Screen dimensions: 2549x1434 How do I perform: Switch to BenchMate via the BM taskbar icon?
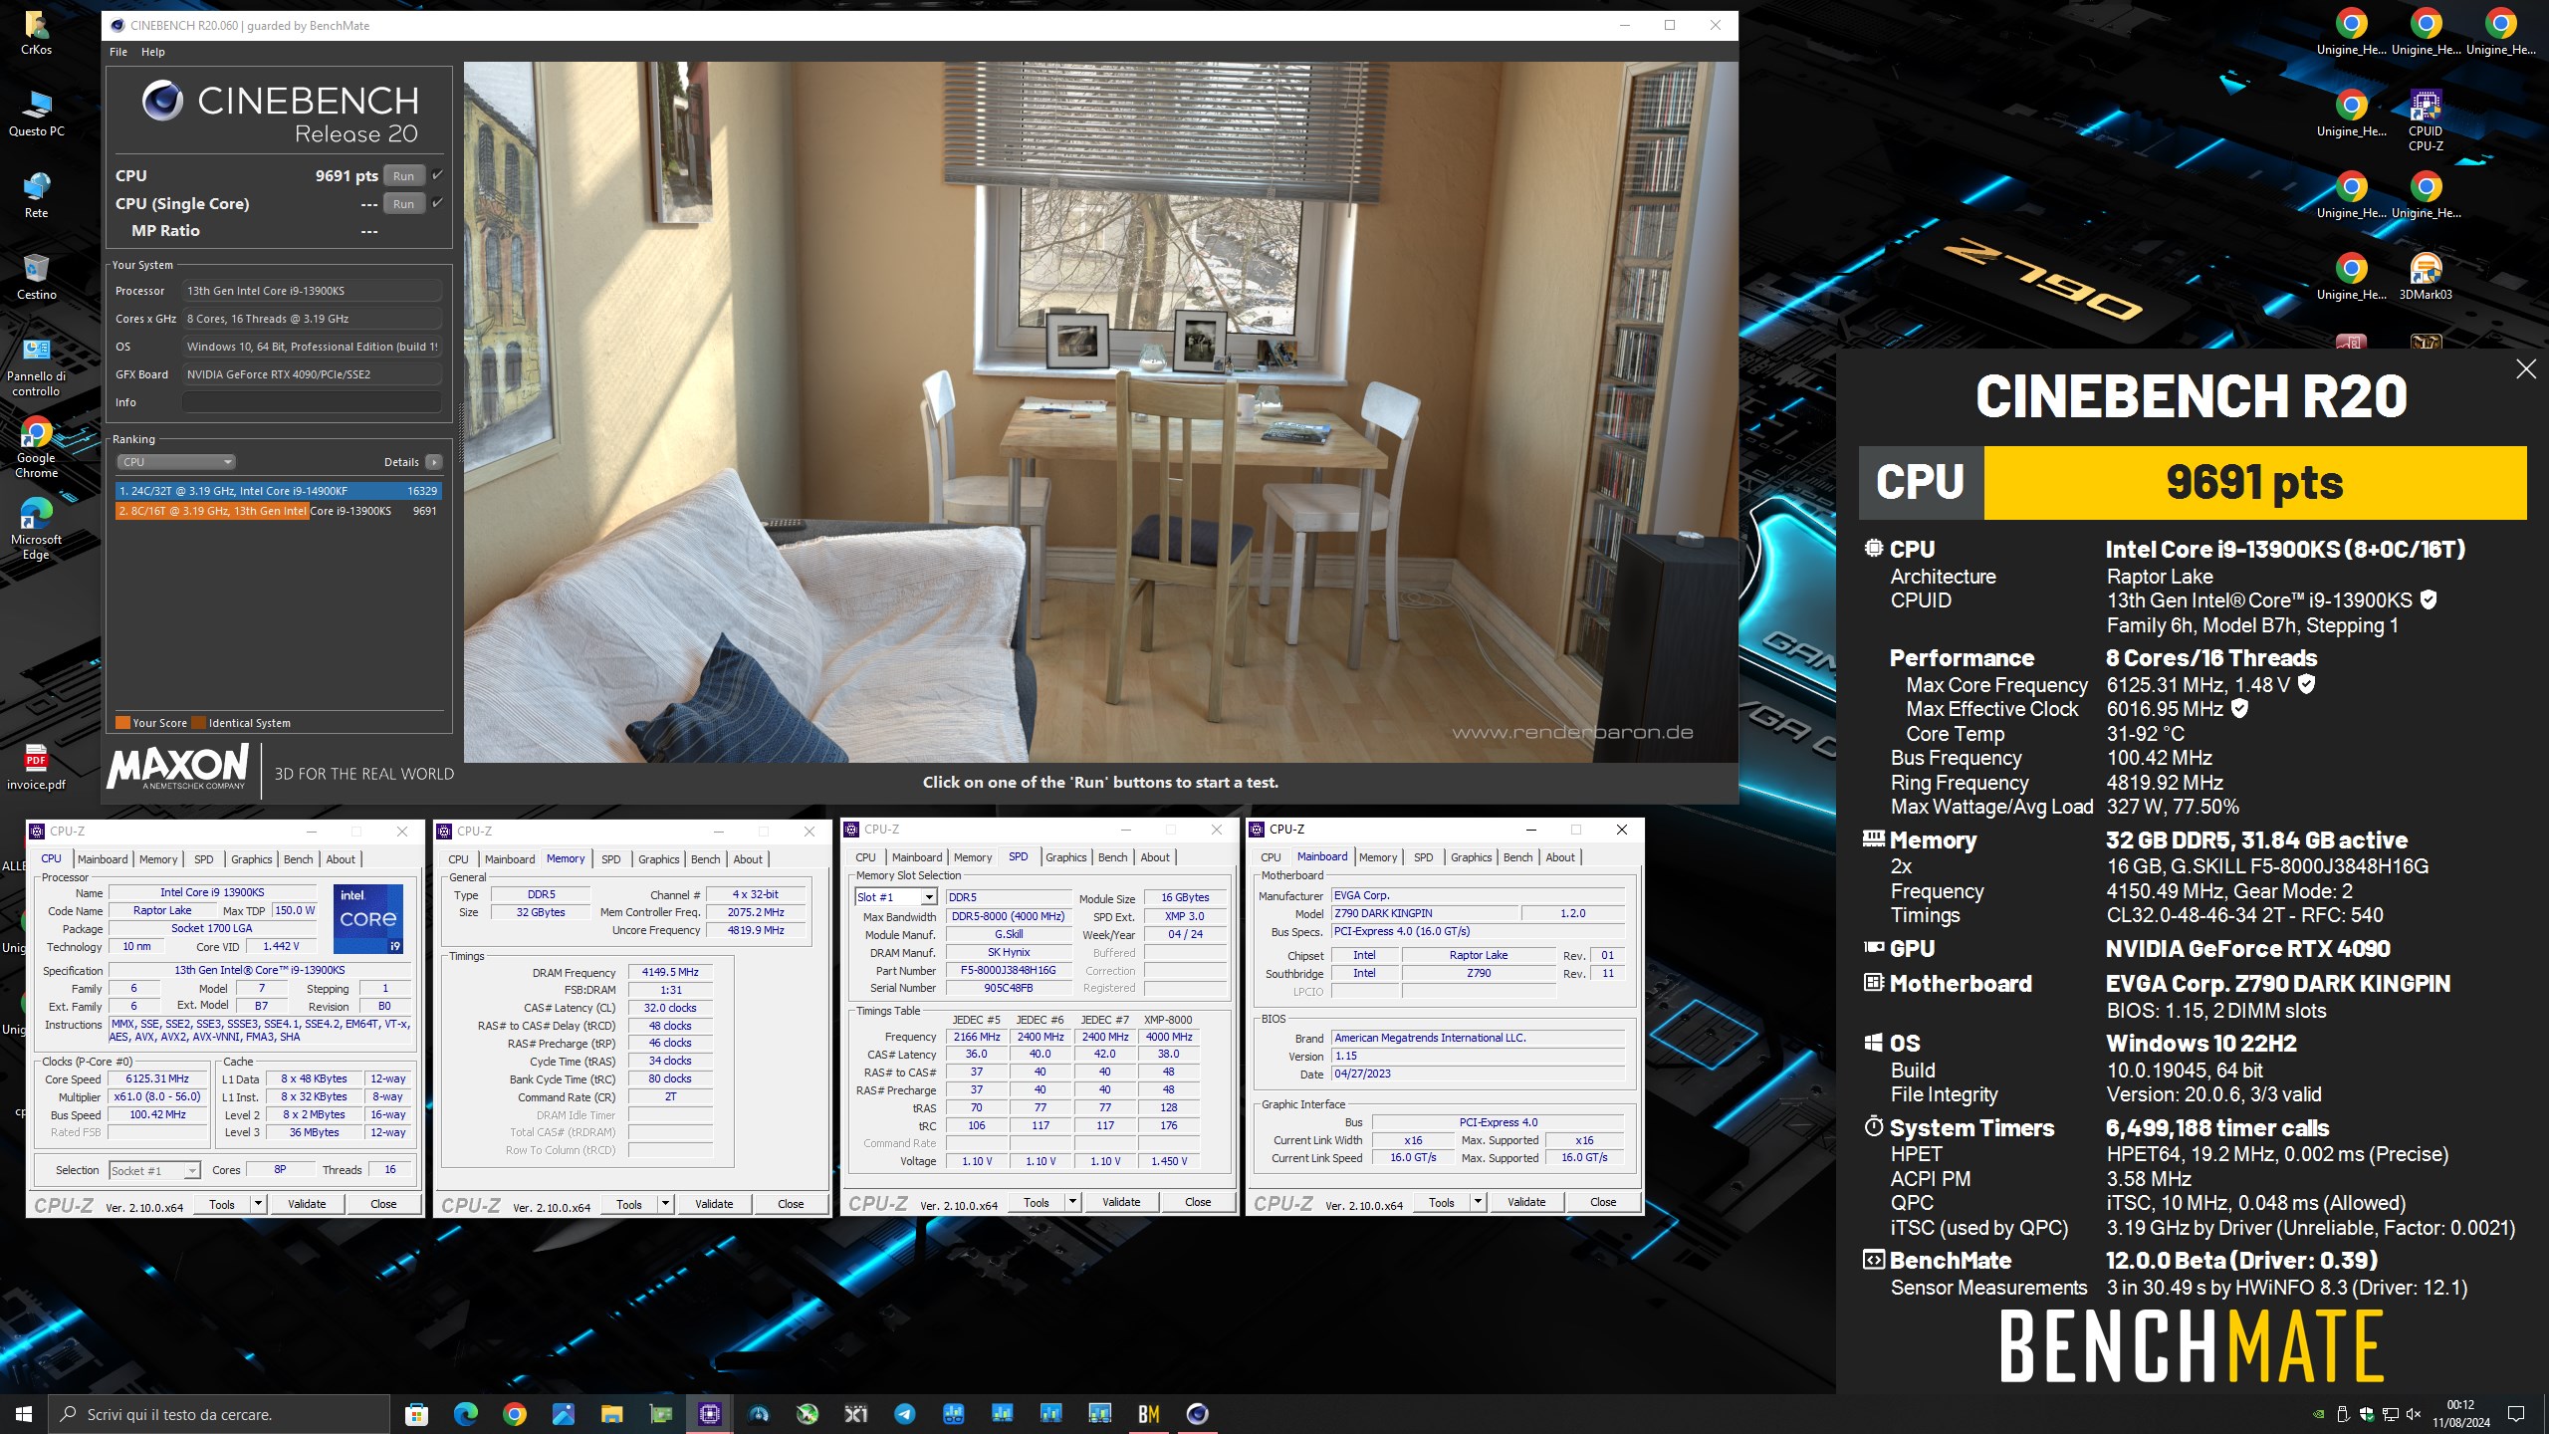coord(1148,1413)
